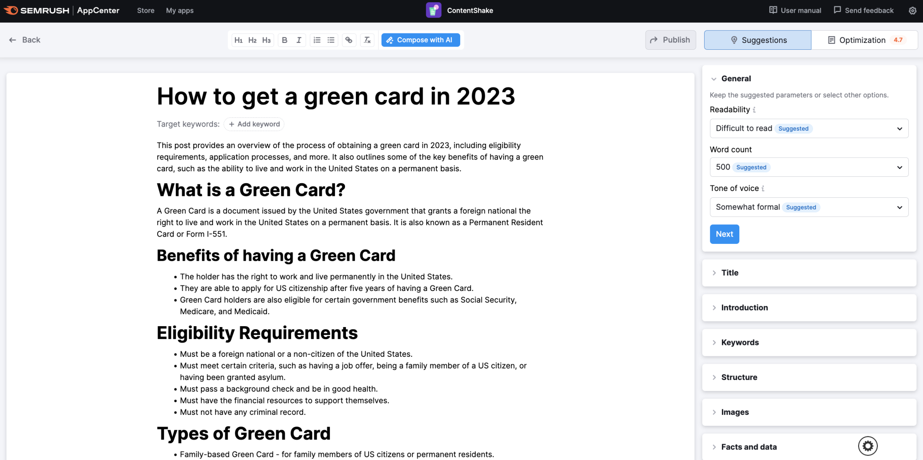This screenshot has height=460, width=923.
Task: Insert a bulleted list
Action: click(331, 40)
